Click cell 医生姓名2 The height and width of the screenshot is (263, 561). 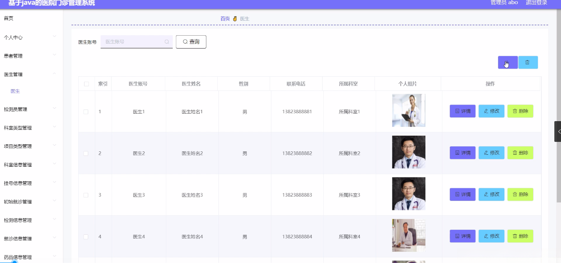(x=192, y=153)
